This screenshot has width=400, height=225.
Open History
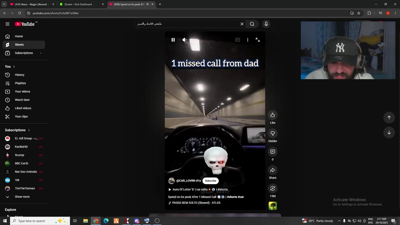pos(24,75)
